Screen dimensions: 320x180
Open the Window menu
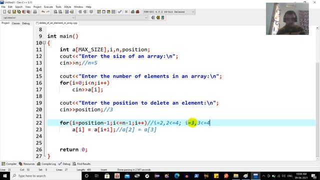pos(78,6)
